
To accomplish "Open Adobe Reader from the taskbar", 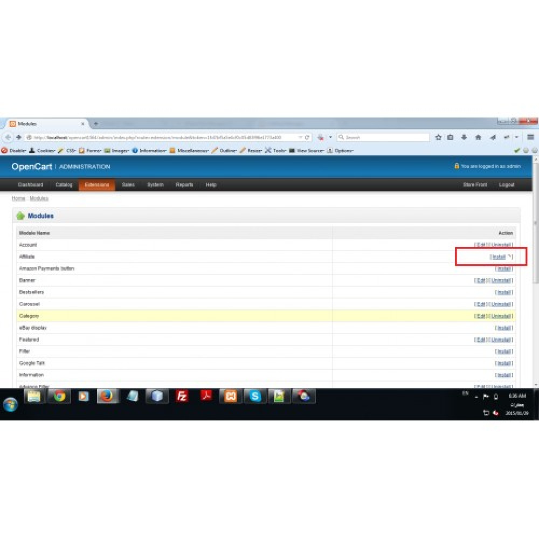I will click(x=206, y=397).
